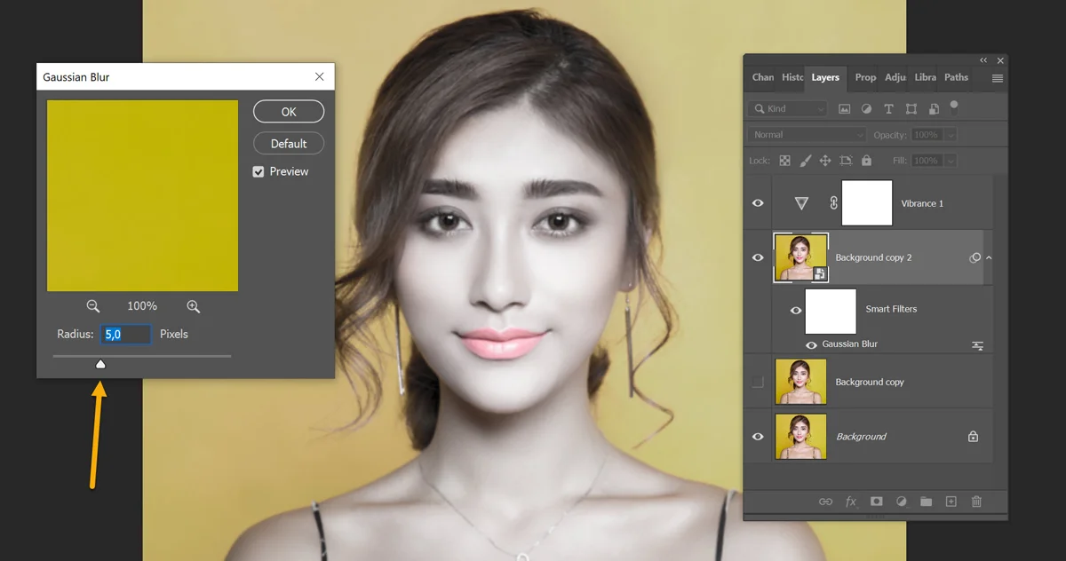Click the Vibrance adjustment triangle icon
Screen dimensions: 1066x561
coord(801,203)
